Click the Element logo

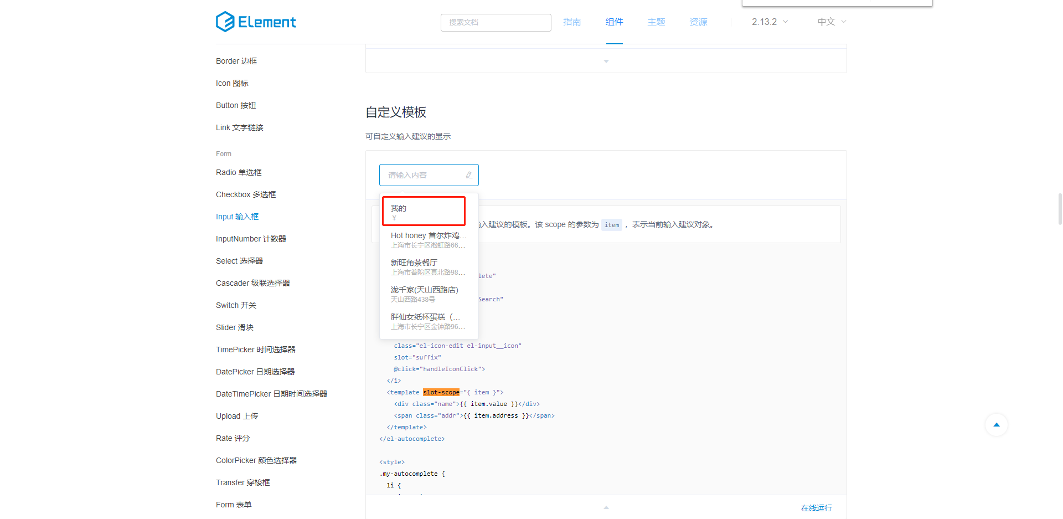coord(256,22)
